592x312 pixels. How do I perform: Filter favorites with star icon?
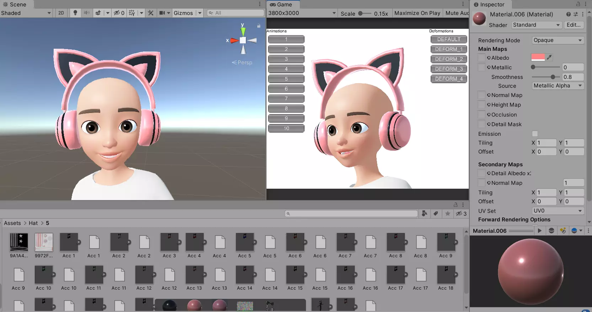tap(448, 214)
